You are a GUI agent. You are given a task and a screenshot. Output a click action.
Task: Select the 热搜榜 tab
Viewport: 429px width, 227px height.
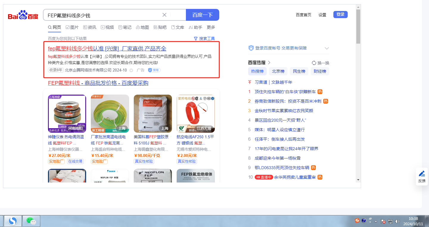click(257, 71)
